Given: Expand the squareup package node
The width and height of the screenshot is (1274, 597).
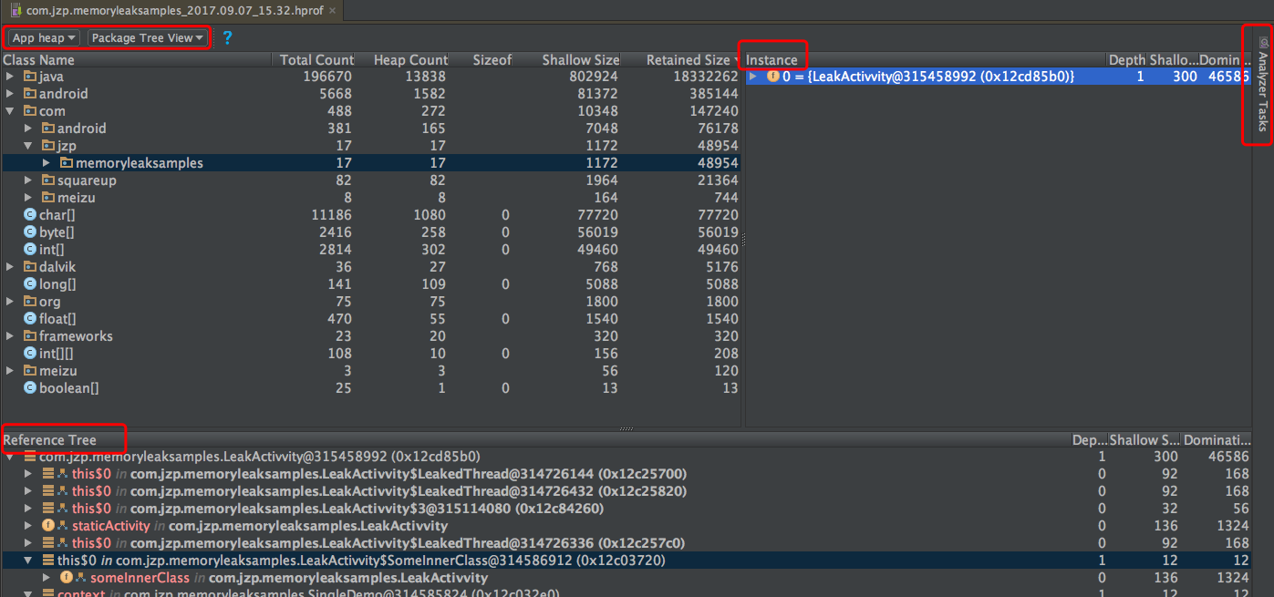Looking at the screenshot, I should 28,180.
